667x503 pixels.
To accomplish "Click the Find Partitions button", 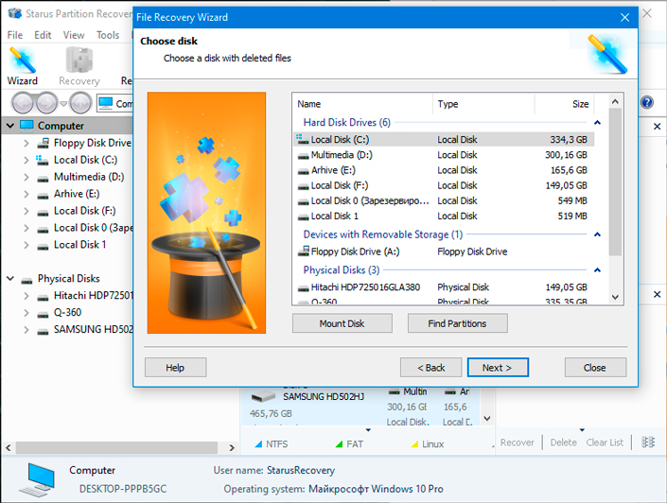I will (457, 323).
